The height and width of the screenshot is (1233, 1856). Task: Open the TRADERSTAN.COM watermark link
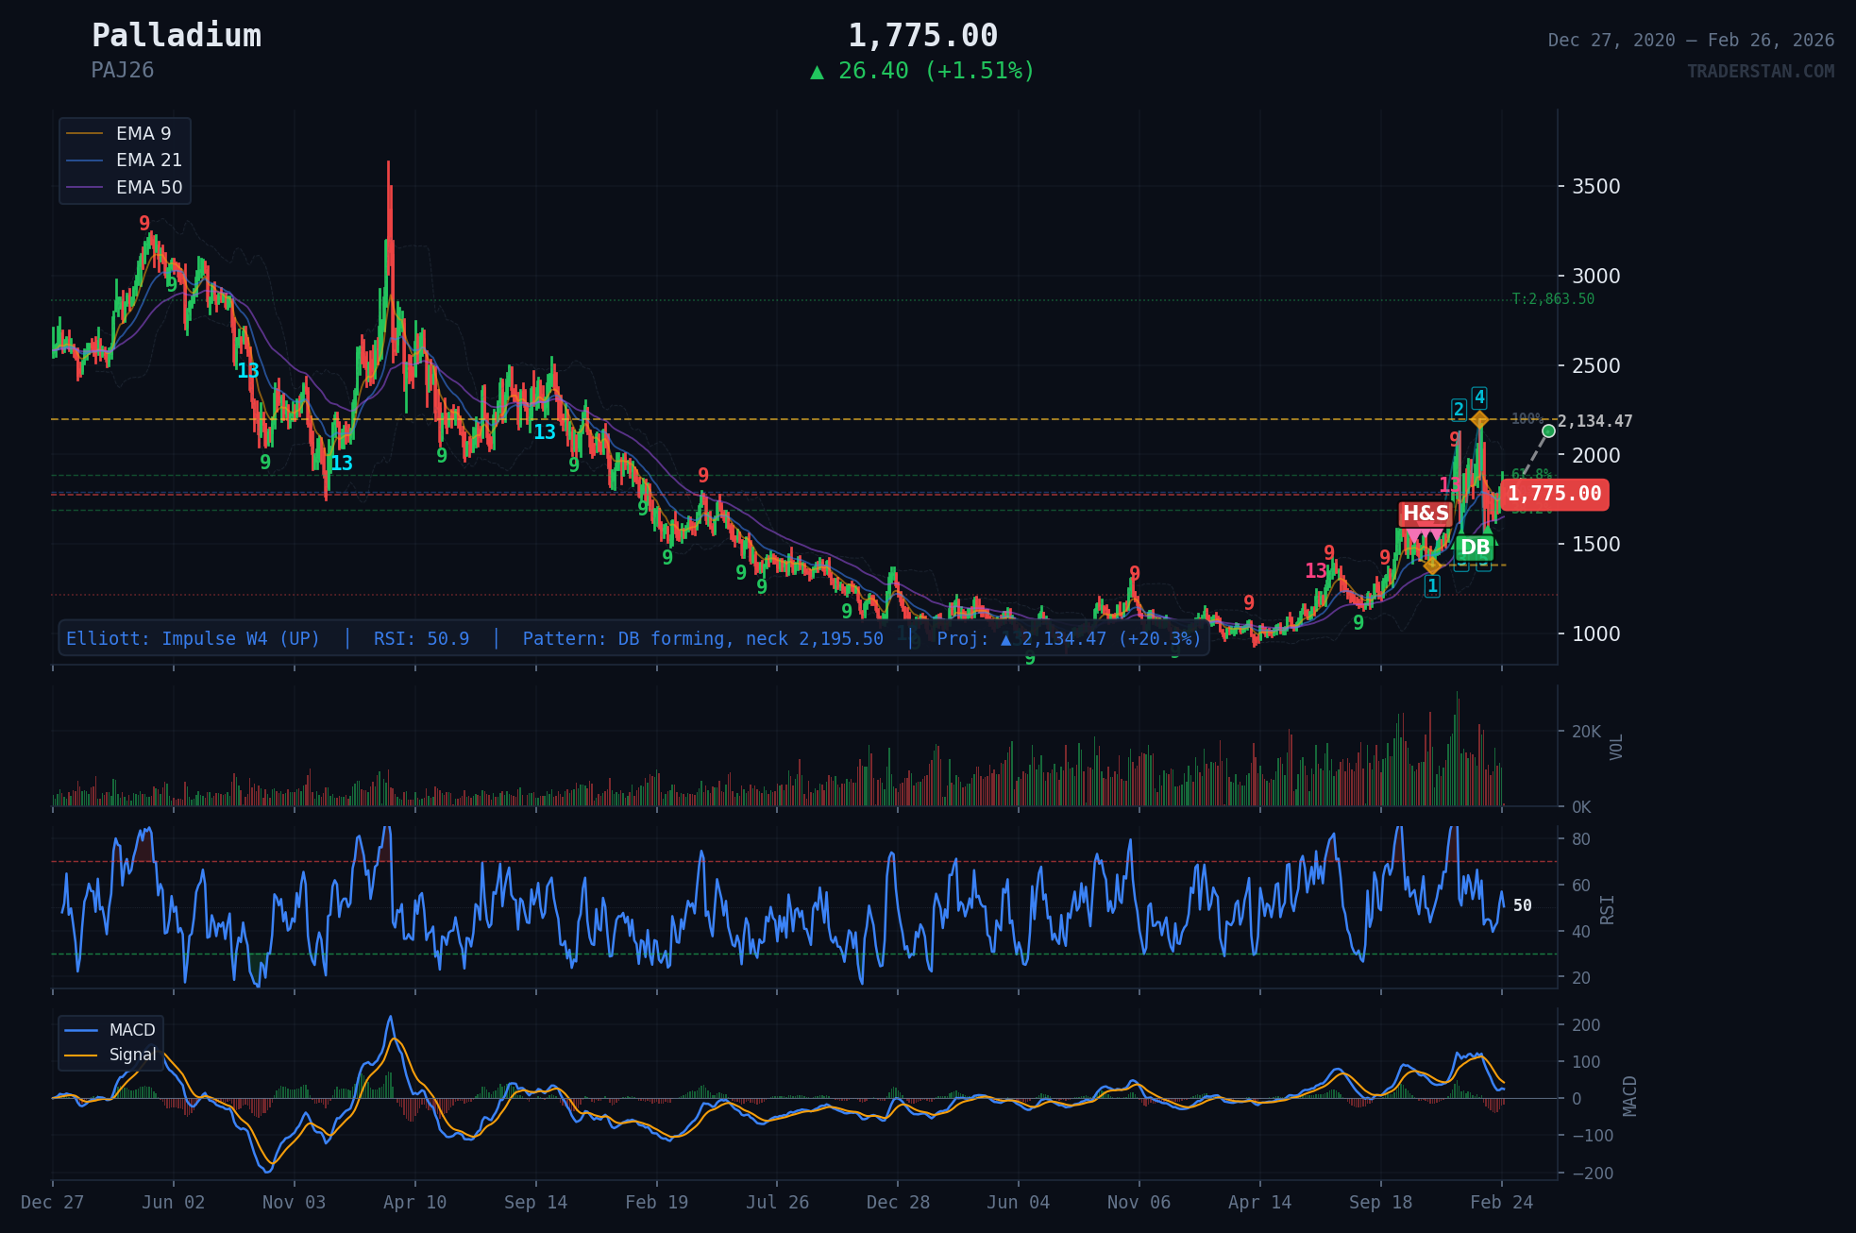coord(1760,72)
